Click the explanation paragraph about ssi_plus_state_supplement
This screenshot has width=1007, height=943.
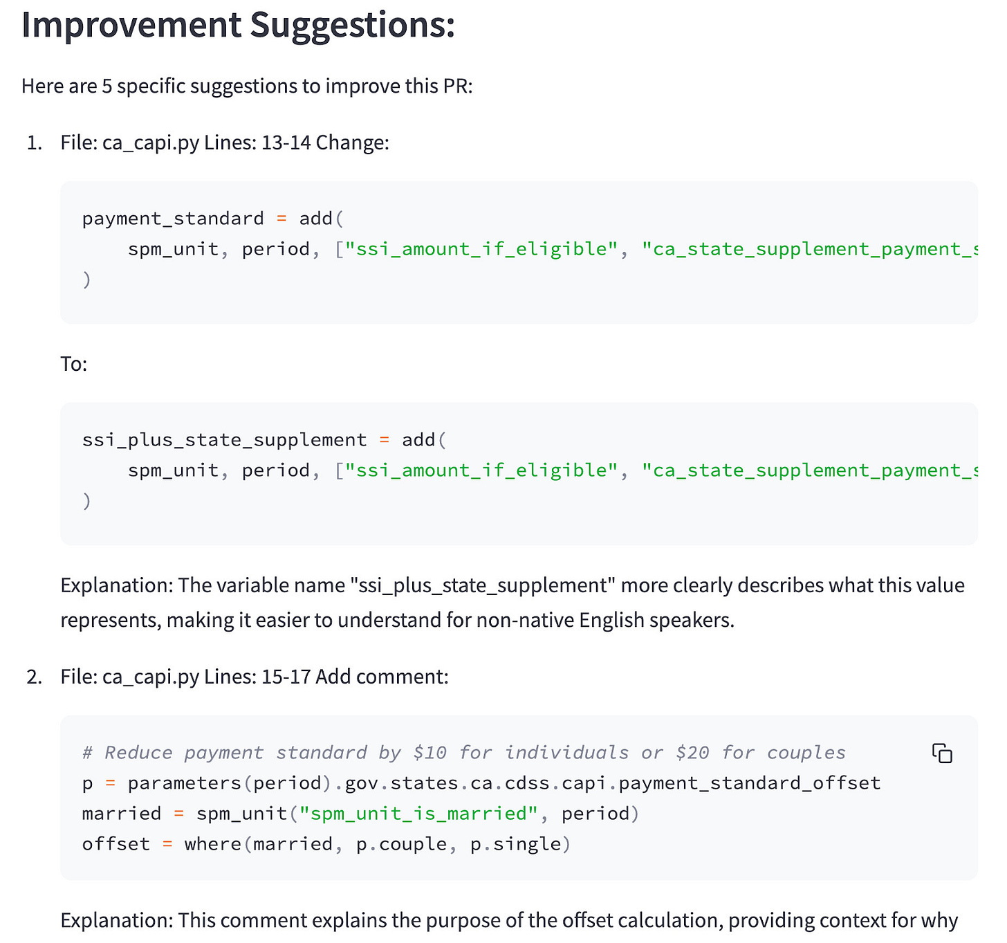tap(512, 603)
